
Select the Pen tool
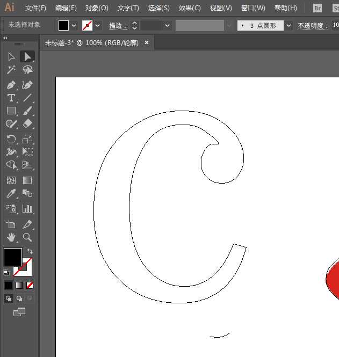click(11, 85)
